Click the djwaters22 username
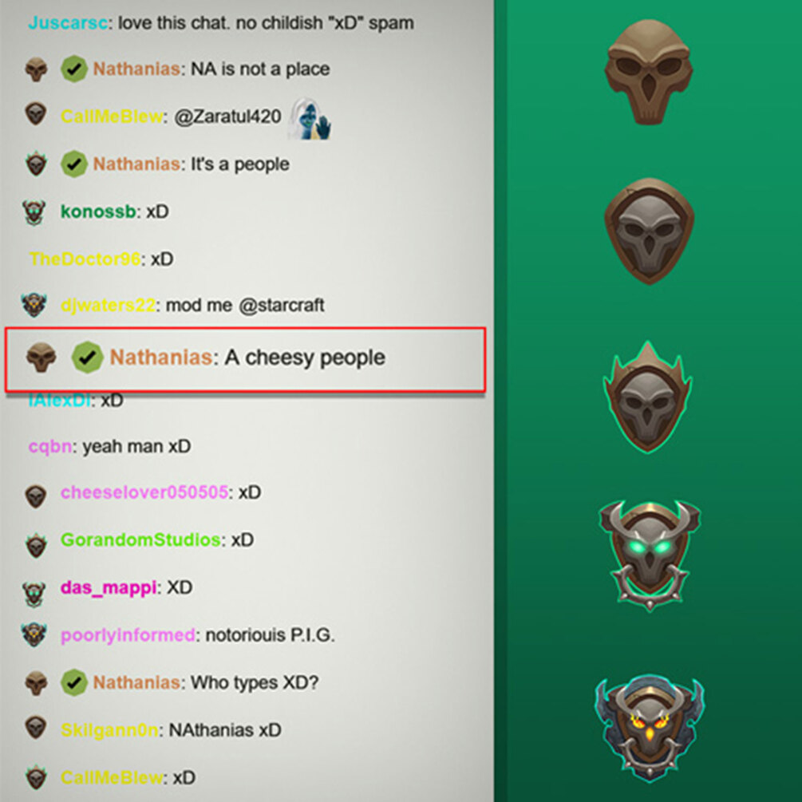 coord(108,306)
